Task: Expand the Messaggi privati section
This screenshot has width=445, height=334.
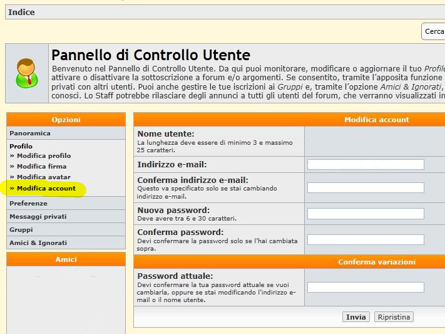Action: tap(38, 217)
